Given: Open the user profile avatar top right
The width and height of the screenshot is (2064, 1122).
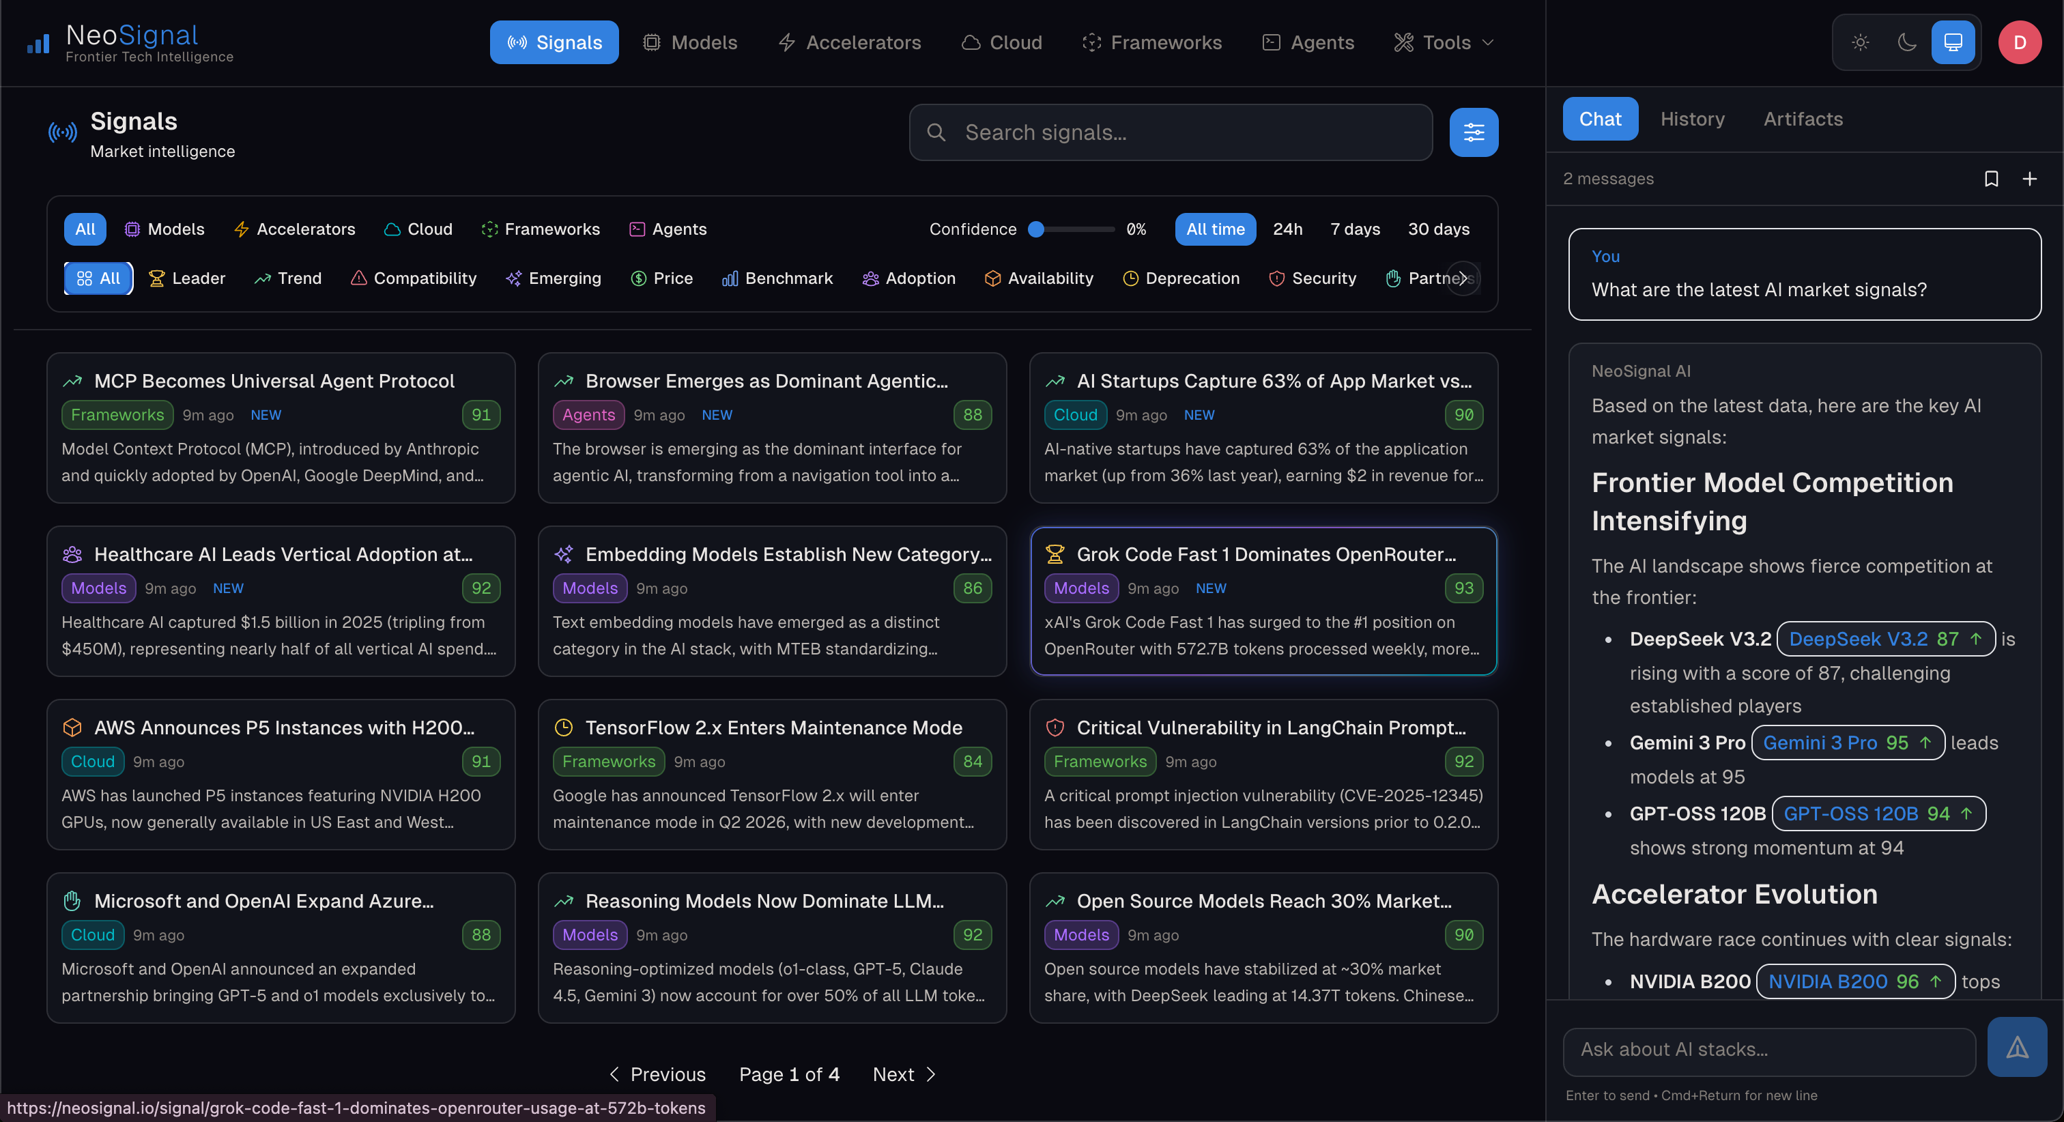Looking at the screenshot, I should 2019,42.
